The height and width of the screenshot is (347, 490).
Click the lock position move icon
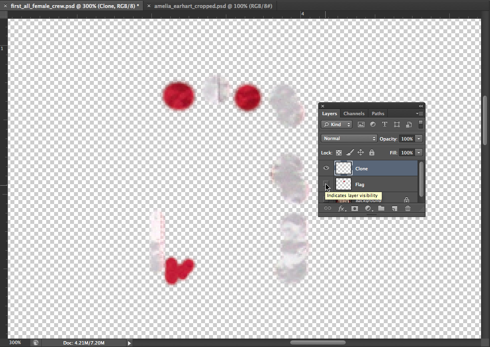point(361,153)
